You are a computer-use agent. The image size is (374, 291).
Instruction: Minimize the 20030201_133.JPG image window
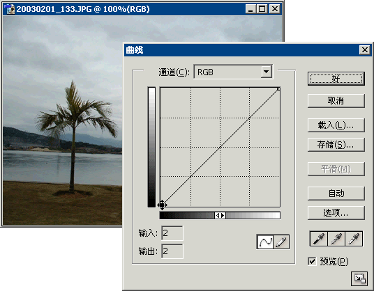250,9
